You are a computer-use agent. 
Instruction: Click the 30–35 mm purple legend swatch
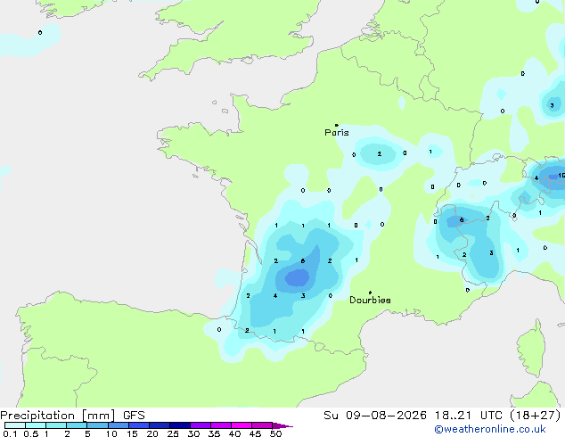point(201,425)
